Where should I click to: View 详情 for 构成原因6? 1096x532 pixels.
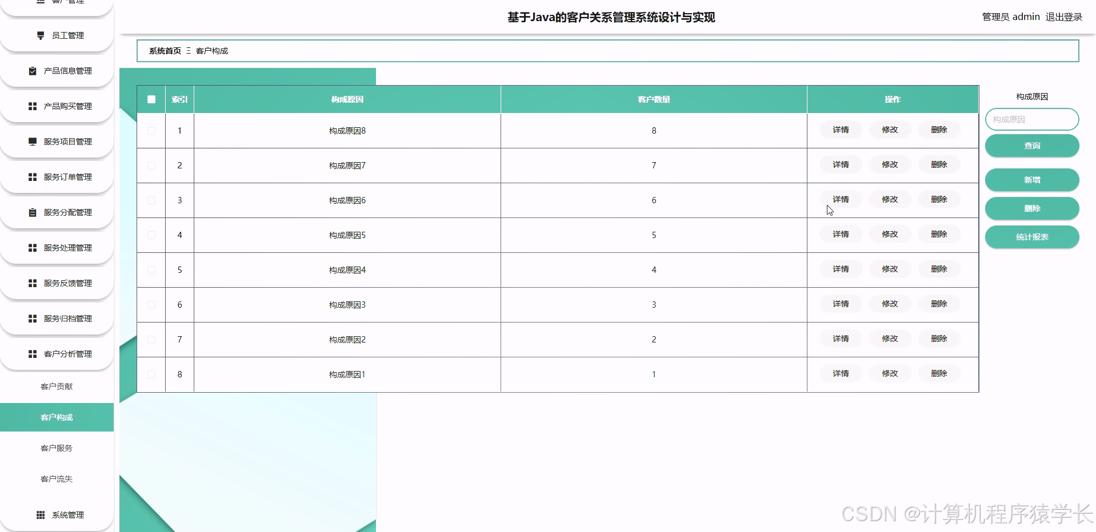pos(841,200)
